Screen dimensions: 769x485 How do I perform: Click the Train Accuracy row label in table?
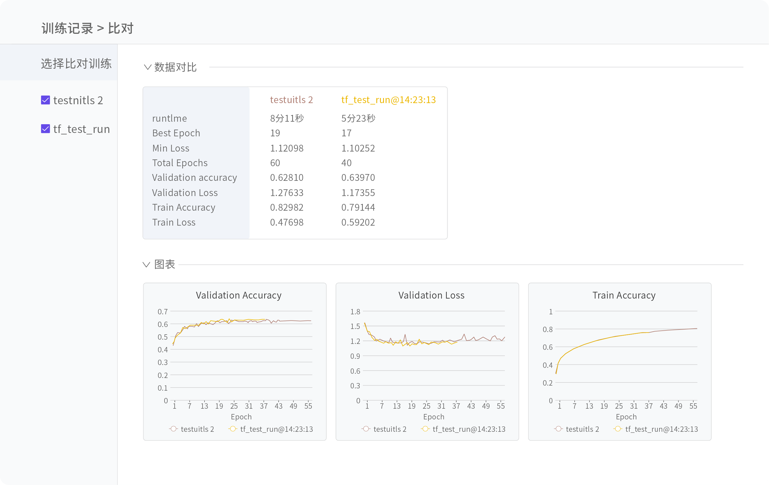click(x=184, y=208)
